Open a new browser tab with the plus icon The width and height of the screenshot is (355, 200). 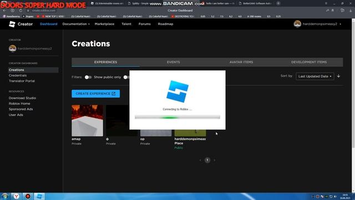[x=278, y=3]
